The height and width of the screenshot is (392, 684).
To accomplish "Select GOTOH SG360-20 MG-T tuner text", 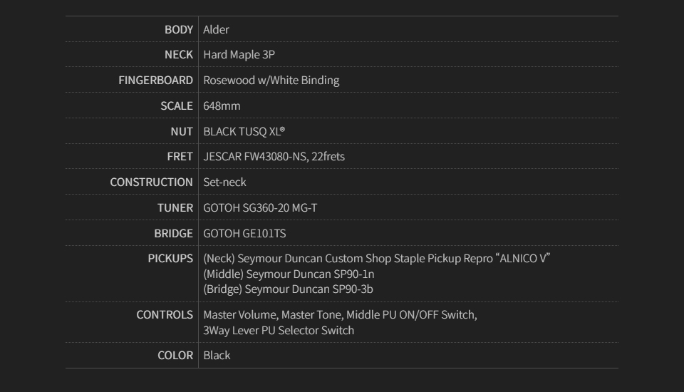I will (x=260, y=208).
